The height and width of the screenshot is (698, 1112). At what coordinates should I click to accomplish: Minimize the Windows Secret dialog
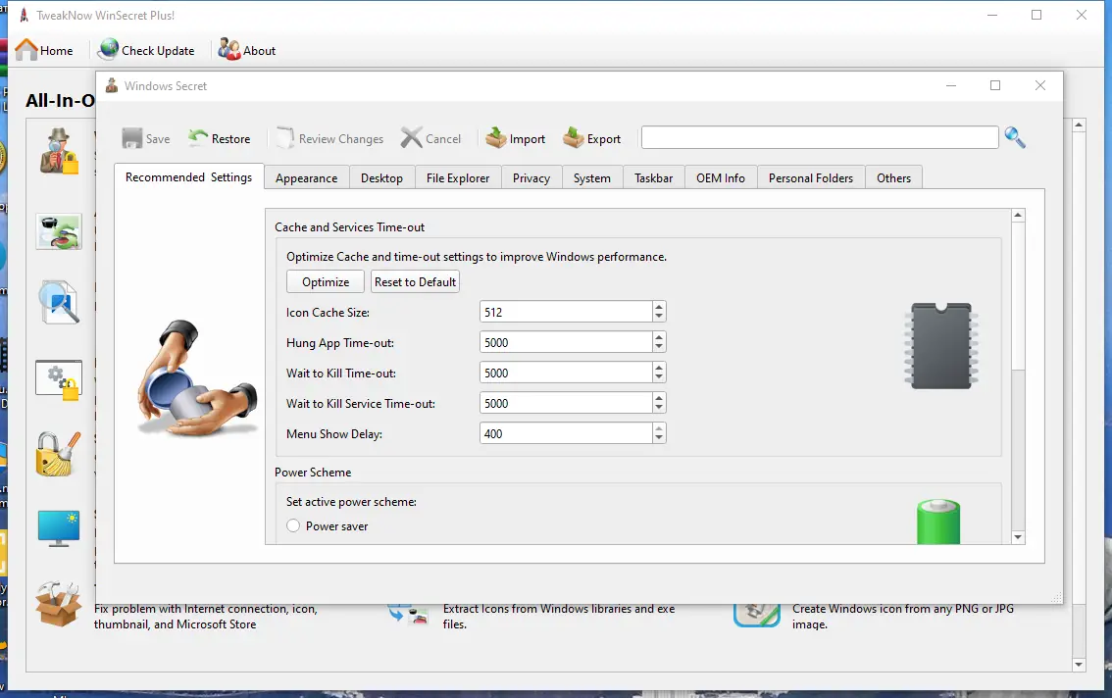tap(951, 86)
